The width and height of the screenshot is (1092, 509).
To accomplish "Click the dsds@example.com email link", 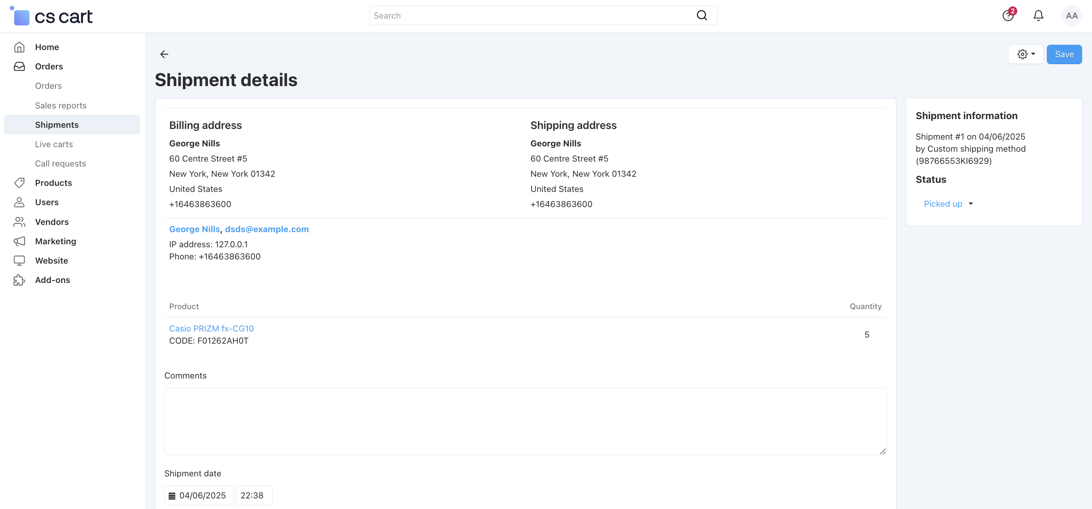I will point(267,229).
